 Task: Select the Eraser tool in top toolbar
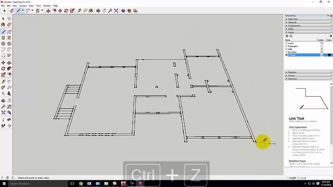click(x=11, y=10)
